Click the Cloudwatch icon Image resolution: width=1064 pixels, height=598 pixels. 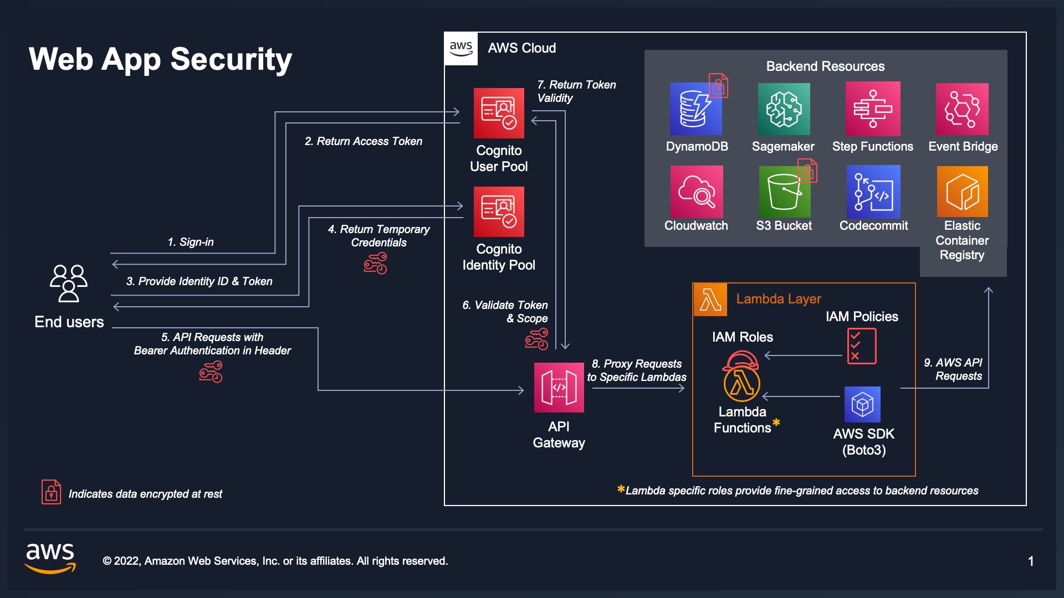pyautogui.click(x=697, y=192)
